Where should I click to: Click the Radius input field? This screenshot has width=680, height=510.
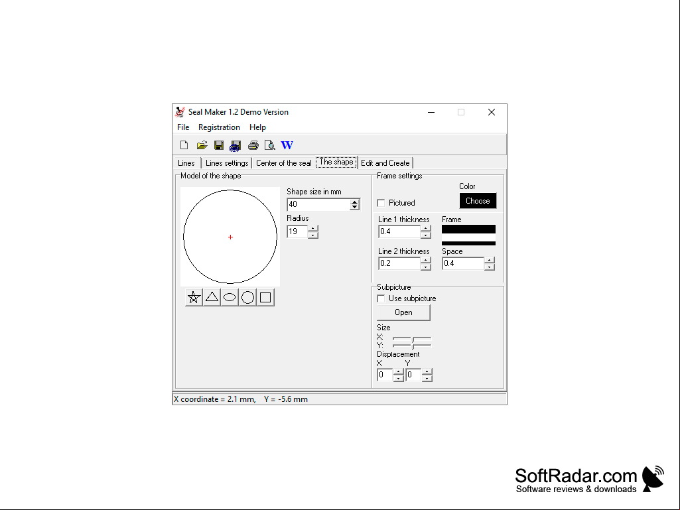pos(297,231)
